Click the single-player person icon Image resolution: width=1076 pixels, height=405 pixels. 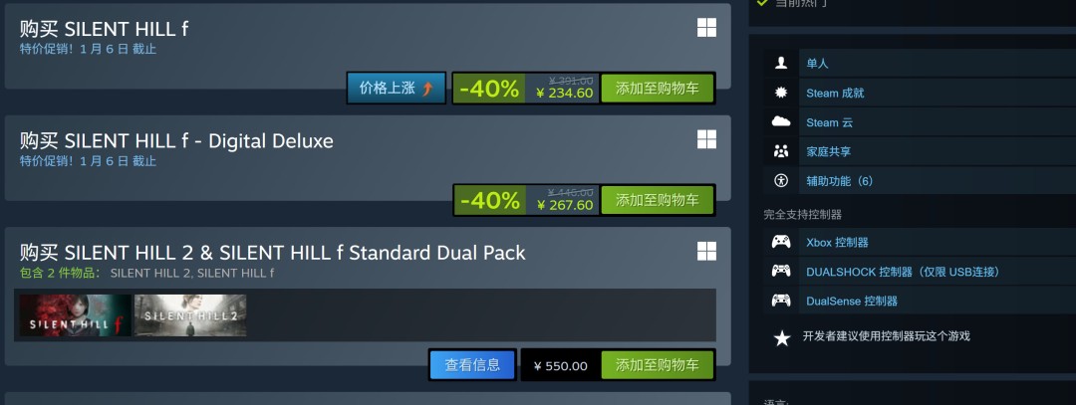point(781,63)
